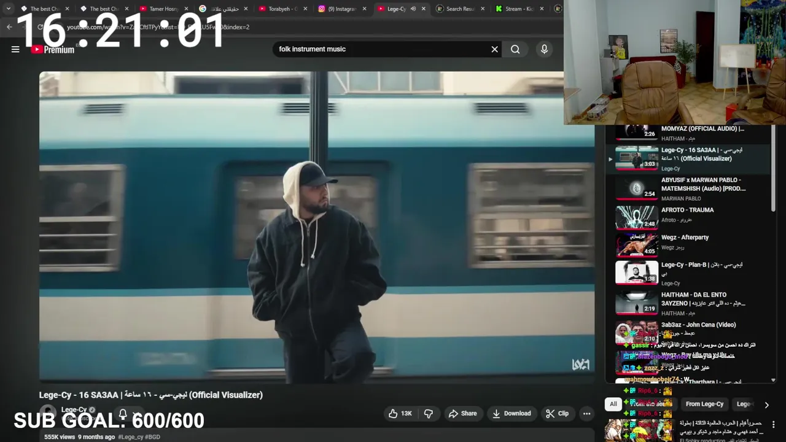The image size is (786, 442).
Task: Open Lege-Cy - Plan-B playlist thumbnail
Action: 637,272
